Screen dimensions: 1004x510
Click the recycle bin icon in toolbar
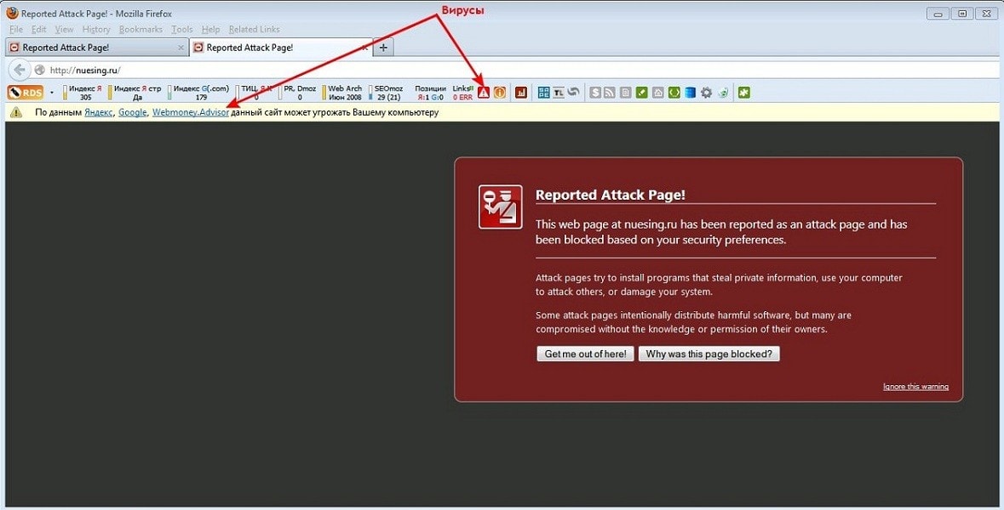(723, 93)
